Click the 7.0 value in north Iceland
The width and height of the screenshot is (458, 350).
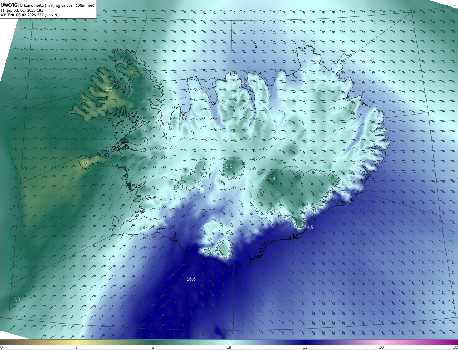tap(247, 115)
